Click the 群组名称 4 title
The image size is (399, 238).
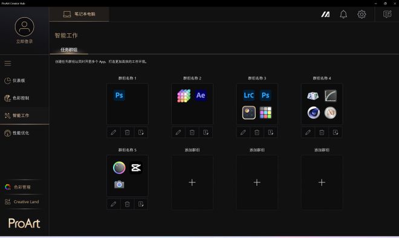[322, 79]
